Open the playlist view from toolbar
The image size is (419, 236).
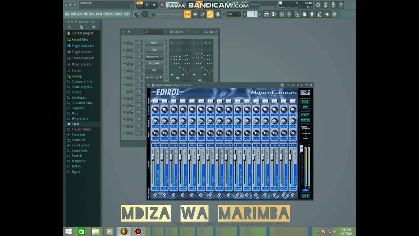[266, 14]
